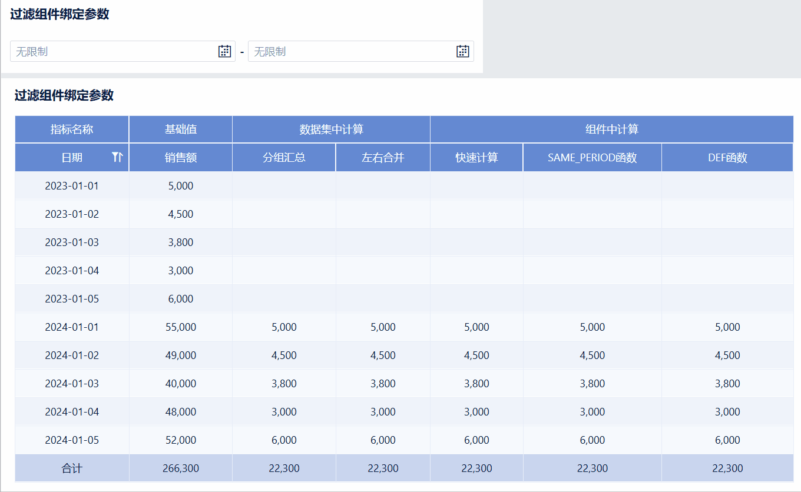Screen dimensions: 801x492
Task: Select date cell 2024-01-03
Action: [72, 384]
